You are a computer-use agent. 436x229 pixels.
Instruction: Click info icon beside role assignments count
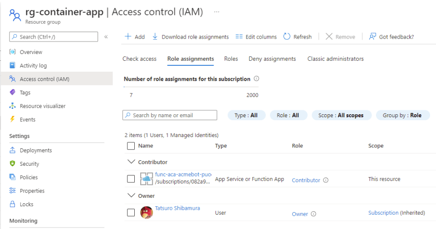[x=256, y=79]
